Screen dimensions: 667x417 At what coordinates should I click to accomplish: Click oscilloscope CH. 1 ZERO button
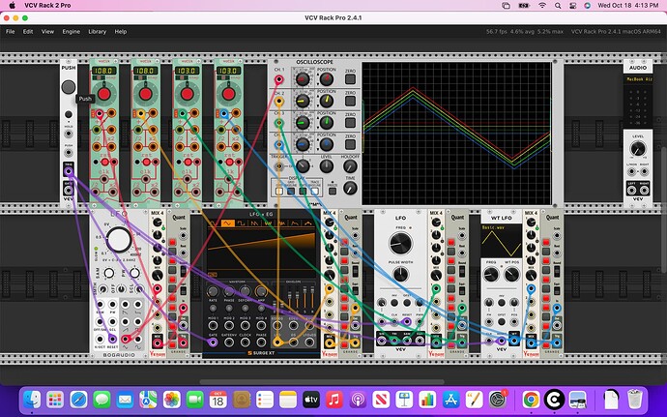[350, 78]
